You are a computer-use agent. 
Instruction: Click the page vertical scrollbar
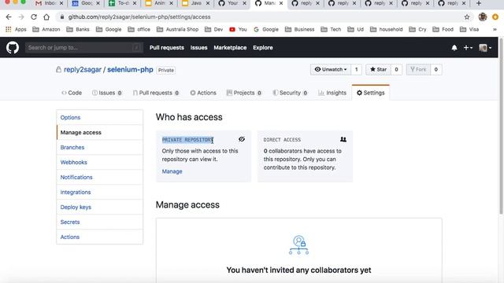tap(501, 126)
